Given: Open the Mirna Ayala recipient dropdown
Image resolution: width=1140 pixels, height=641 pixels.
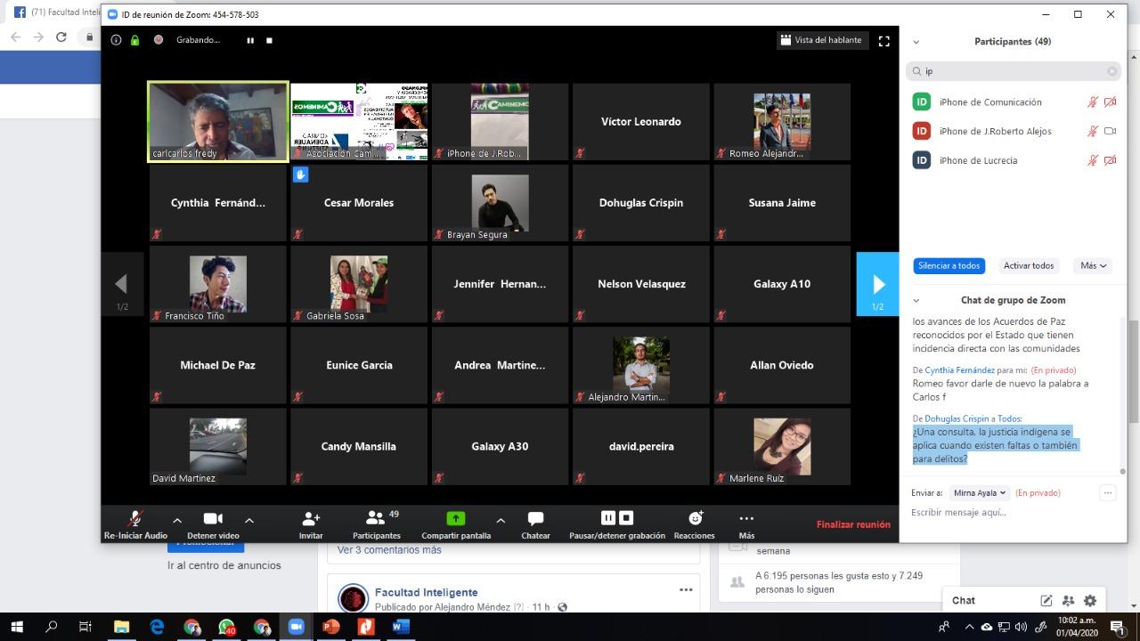Looking at the screenshot, I should 980,492.
